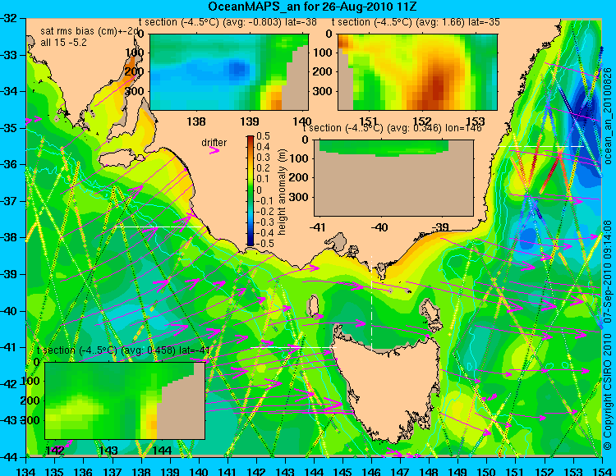Click the '© Copyright CSIRO 2010' text
The image size is (616, 476).
pos(608,391)
